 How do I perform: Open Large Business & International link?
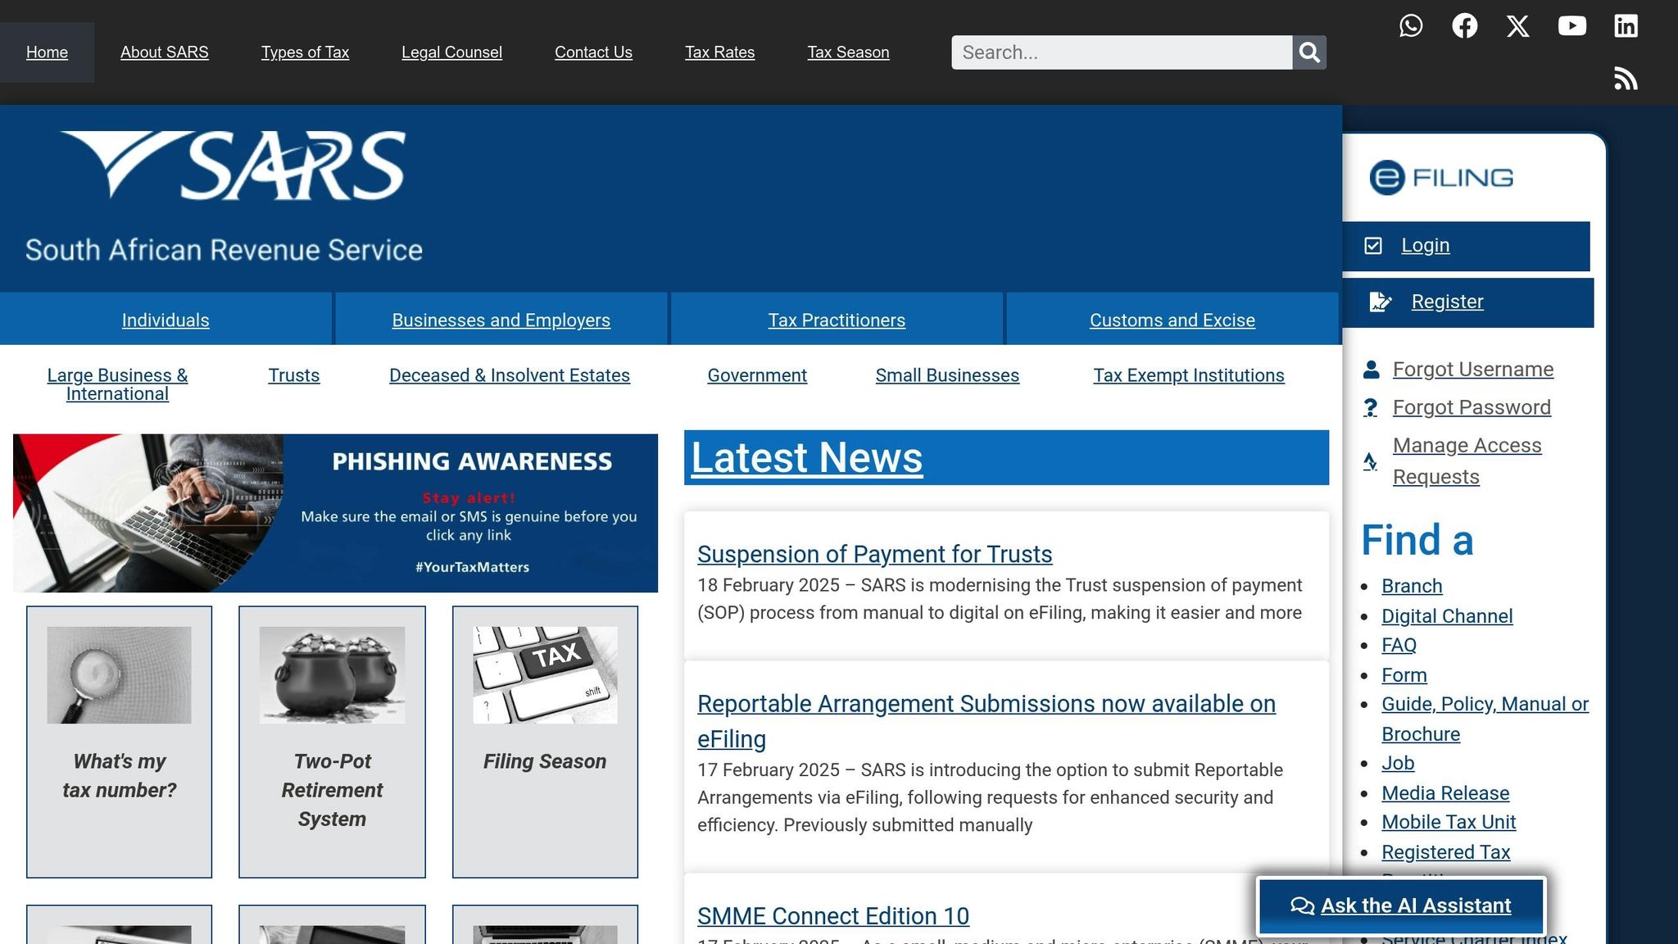click(117, 384)
